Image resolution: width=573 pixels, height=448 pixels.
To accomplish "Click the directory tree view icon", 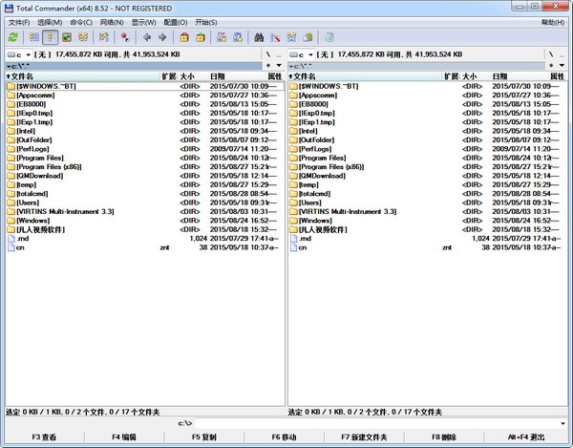I will [83, 37].
